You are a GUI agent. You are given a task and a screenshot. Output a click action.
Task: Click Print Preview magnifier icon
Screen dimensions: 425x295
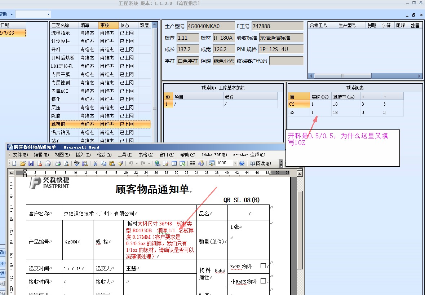pos(66,163)
